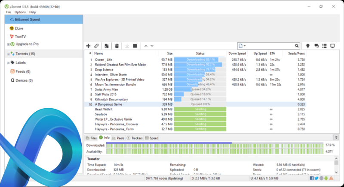Click the Stop Torrent square icon
Image resolution: width=344 pixels, height=187 pixels.
(x=135, y=46)
